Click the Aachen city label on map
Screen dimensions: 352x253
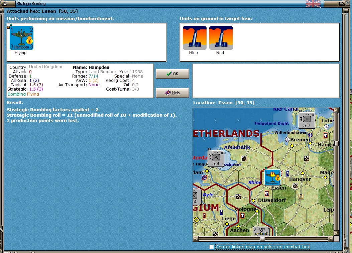click(x=239, y=230)
